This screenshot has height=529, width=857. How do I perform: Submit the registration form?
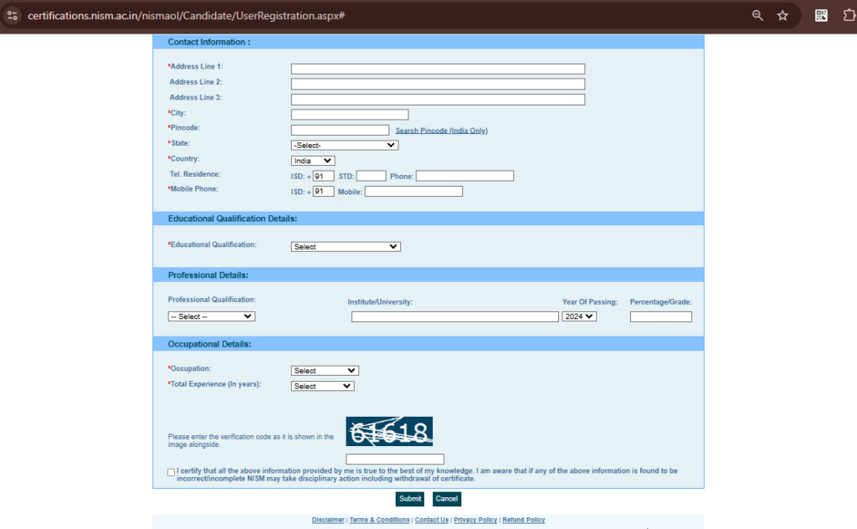(410, 498)
